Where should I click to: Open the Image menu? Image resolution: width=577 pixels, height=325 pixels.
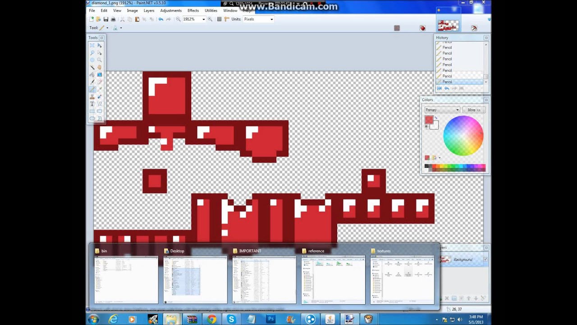[x=133, y=10]
